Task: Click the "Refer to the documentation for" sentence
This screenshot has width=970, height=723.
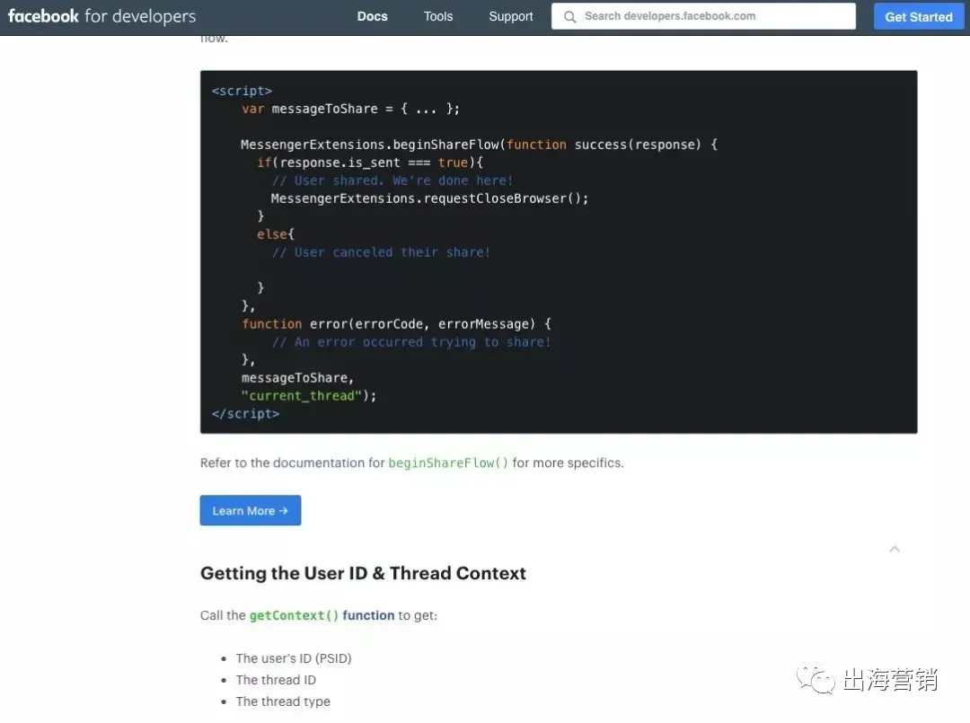Action: tap(412, 463)
